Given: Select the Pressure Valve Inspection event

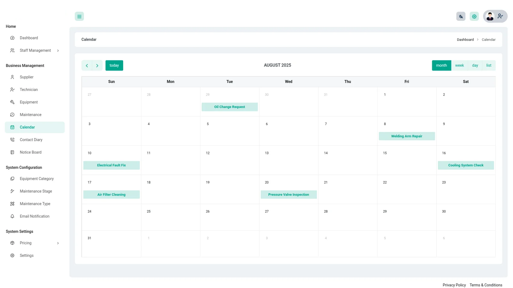Looking at the screenshot, I should point(289,195).
